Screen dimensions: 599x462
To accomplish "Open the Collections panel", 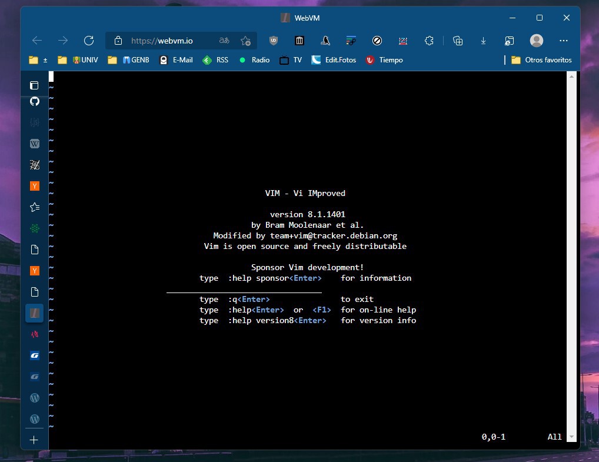I will (458, 41).
